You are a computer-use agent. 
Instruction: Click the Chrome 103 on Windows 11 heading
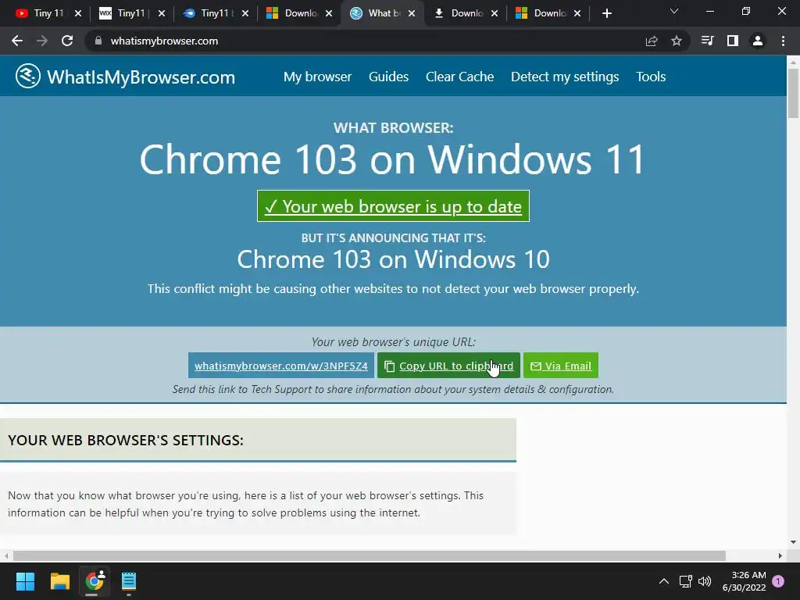tap(393, 159)
